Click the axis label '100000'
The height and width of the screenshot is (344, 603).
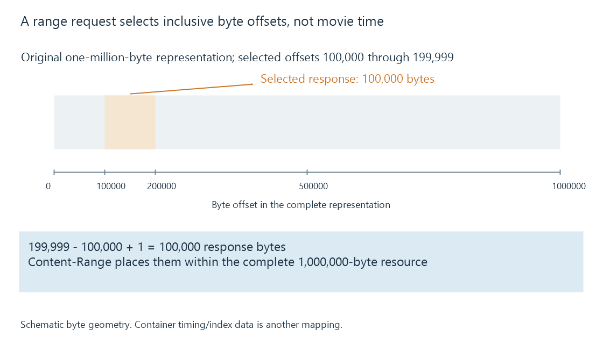pyautogui.click(x=111, y=186)
